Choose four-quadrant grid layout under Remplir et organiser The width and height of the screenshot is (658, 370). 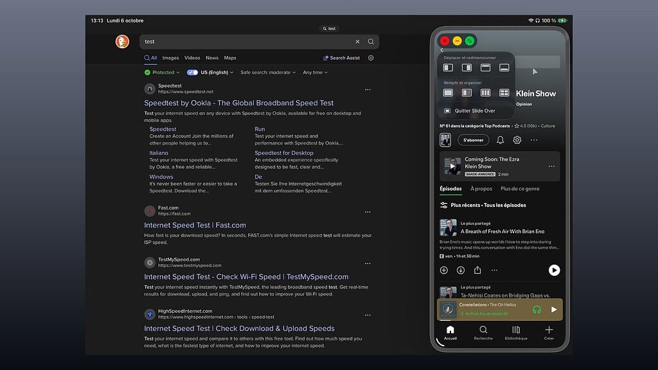pyautogui.click(x=504, y=92)
